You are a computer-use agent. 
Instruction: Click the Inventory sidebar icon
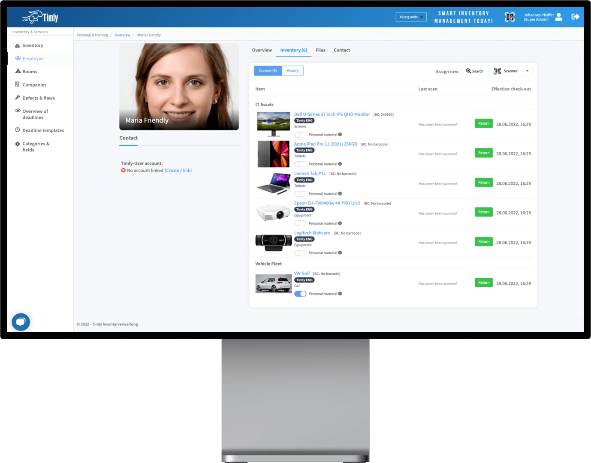[18, 45]
